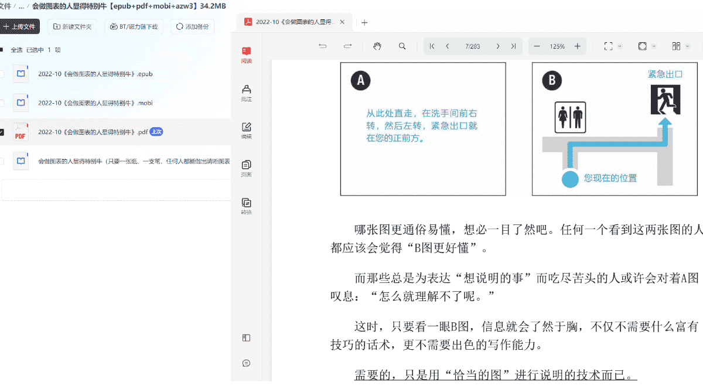Go to the next page

[x=497, y=46]
